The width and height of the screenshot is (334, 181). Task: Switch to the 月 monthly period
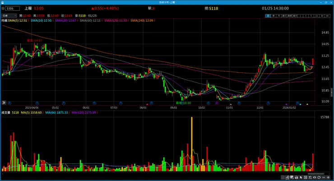279,16
